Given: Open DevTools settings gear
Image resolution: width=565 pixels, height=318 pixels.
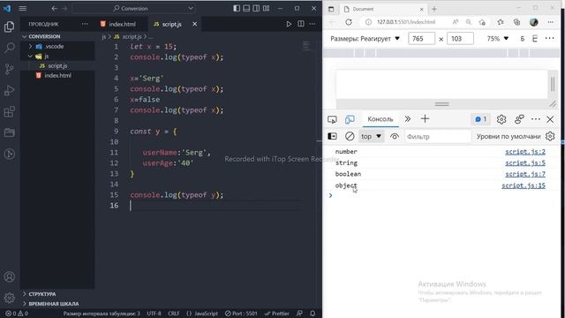Looking at the screenshot, I should click(x=501, y=119).
